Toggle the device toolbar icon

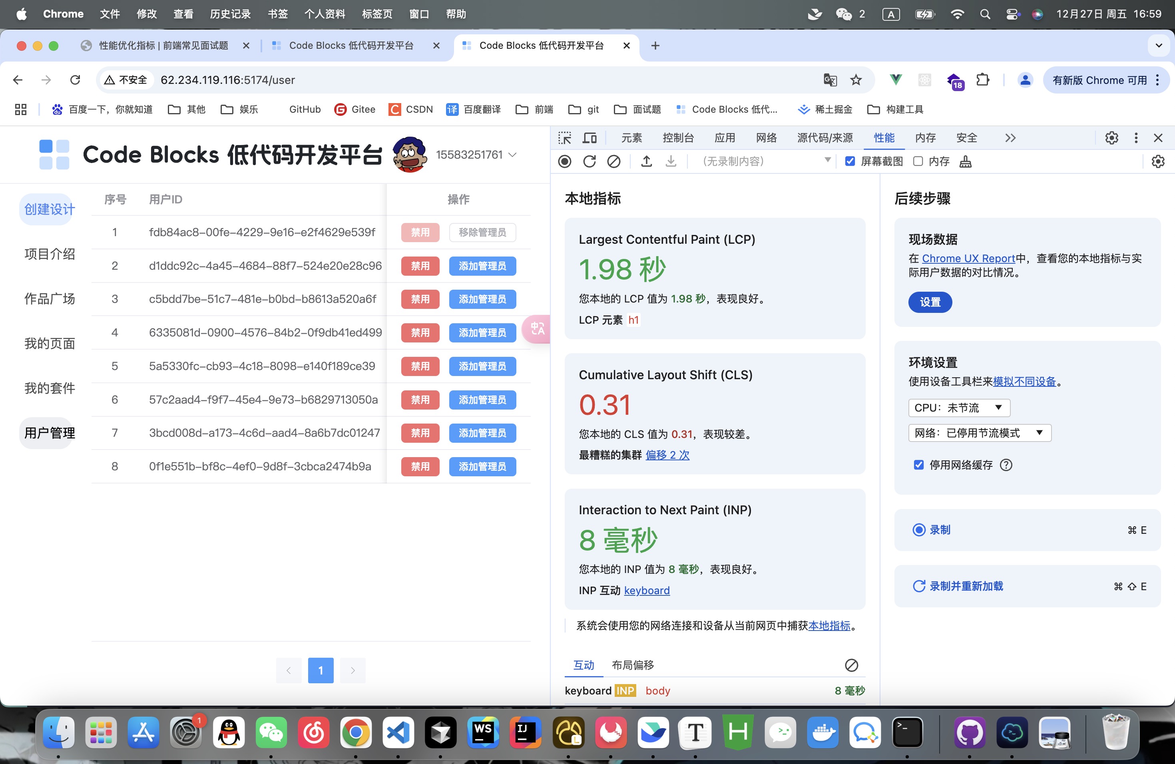(x=589, y=138)
